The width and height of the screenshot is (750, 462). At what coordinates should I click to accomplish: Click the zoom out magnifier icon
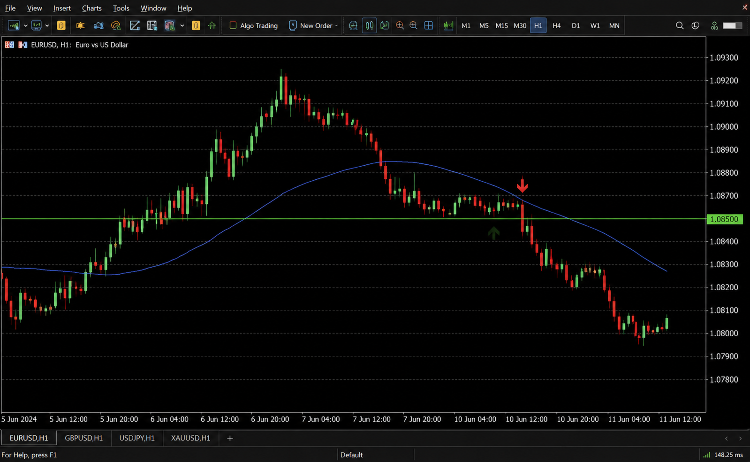point(413,25)
